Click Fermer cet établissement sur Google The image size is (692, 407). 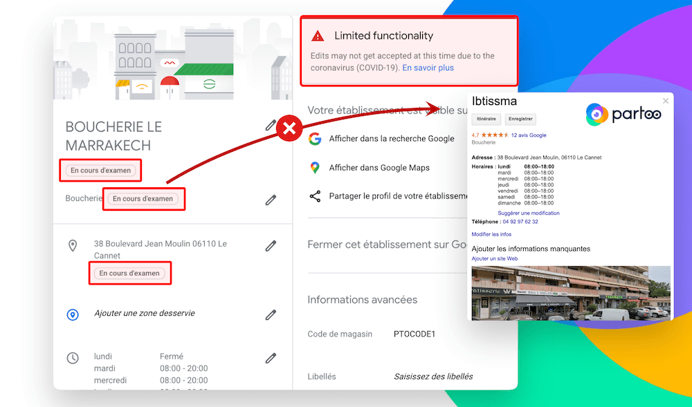pos(387,245)
